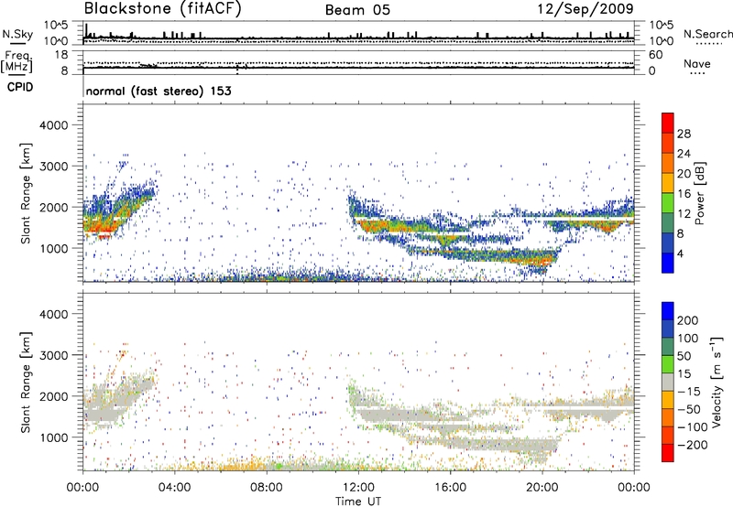Click the 50 label on Velocity colorbar
The width and height of the screenshot is (733, 507).
(684, 356)
